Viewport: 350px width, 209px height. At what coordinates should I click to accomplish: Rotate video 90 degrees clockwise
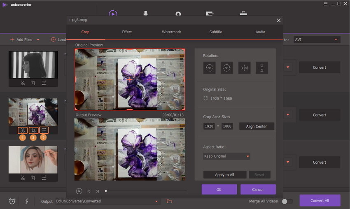pyautogui.click(x=227, y=68)
